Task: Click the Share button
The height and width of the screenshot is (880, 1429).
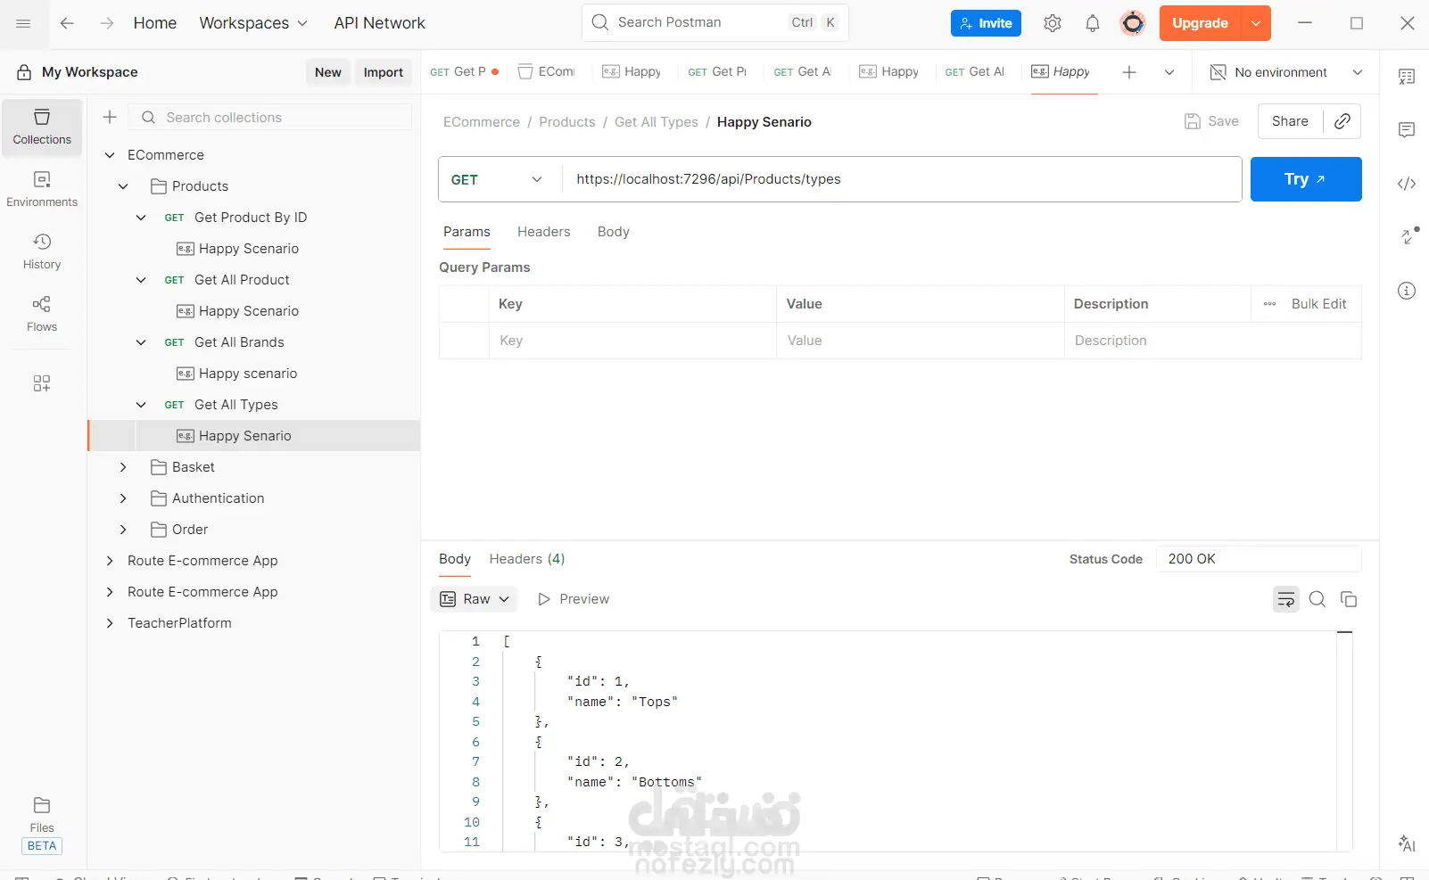Action: click(1290, 121)
